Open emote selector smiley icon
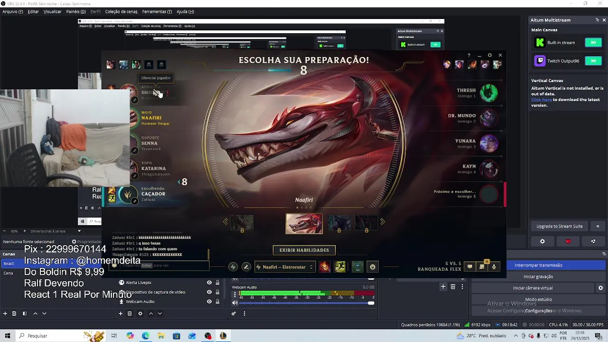608x342 pixels. tap(372, 267)
